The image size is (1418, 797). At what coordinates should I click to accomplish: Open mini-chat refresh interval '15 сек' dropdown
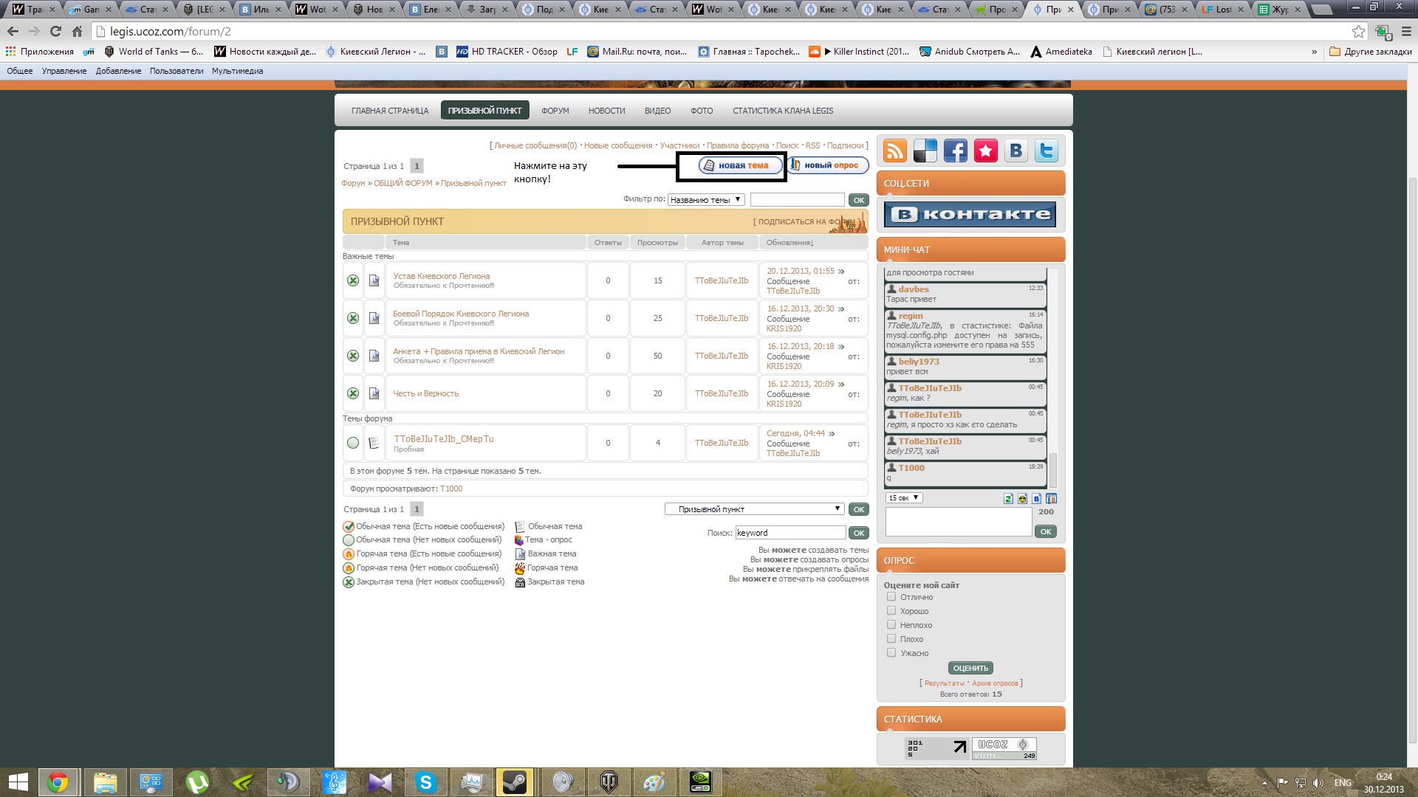coord(904,497)
